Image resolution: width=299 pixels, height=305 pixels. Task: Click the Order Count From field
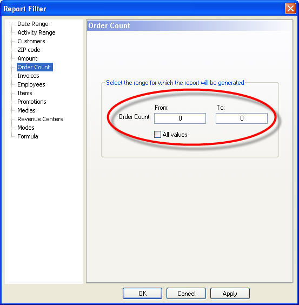180,118
